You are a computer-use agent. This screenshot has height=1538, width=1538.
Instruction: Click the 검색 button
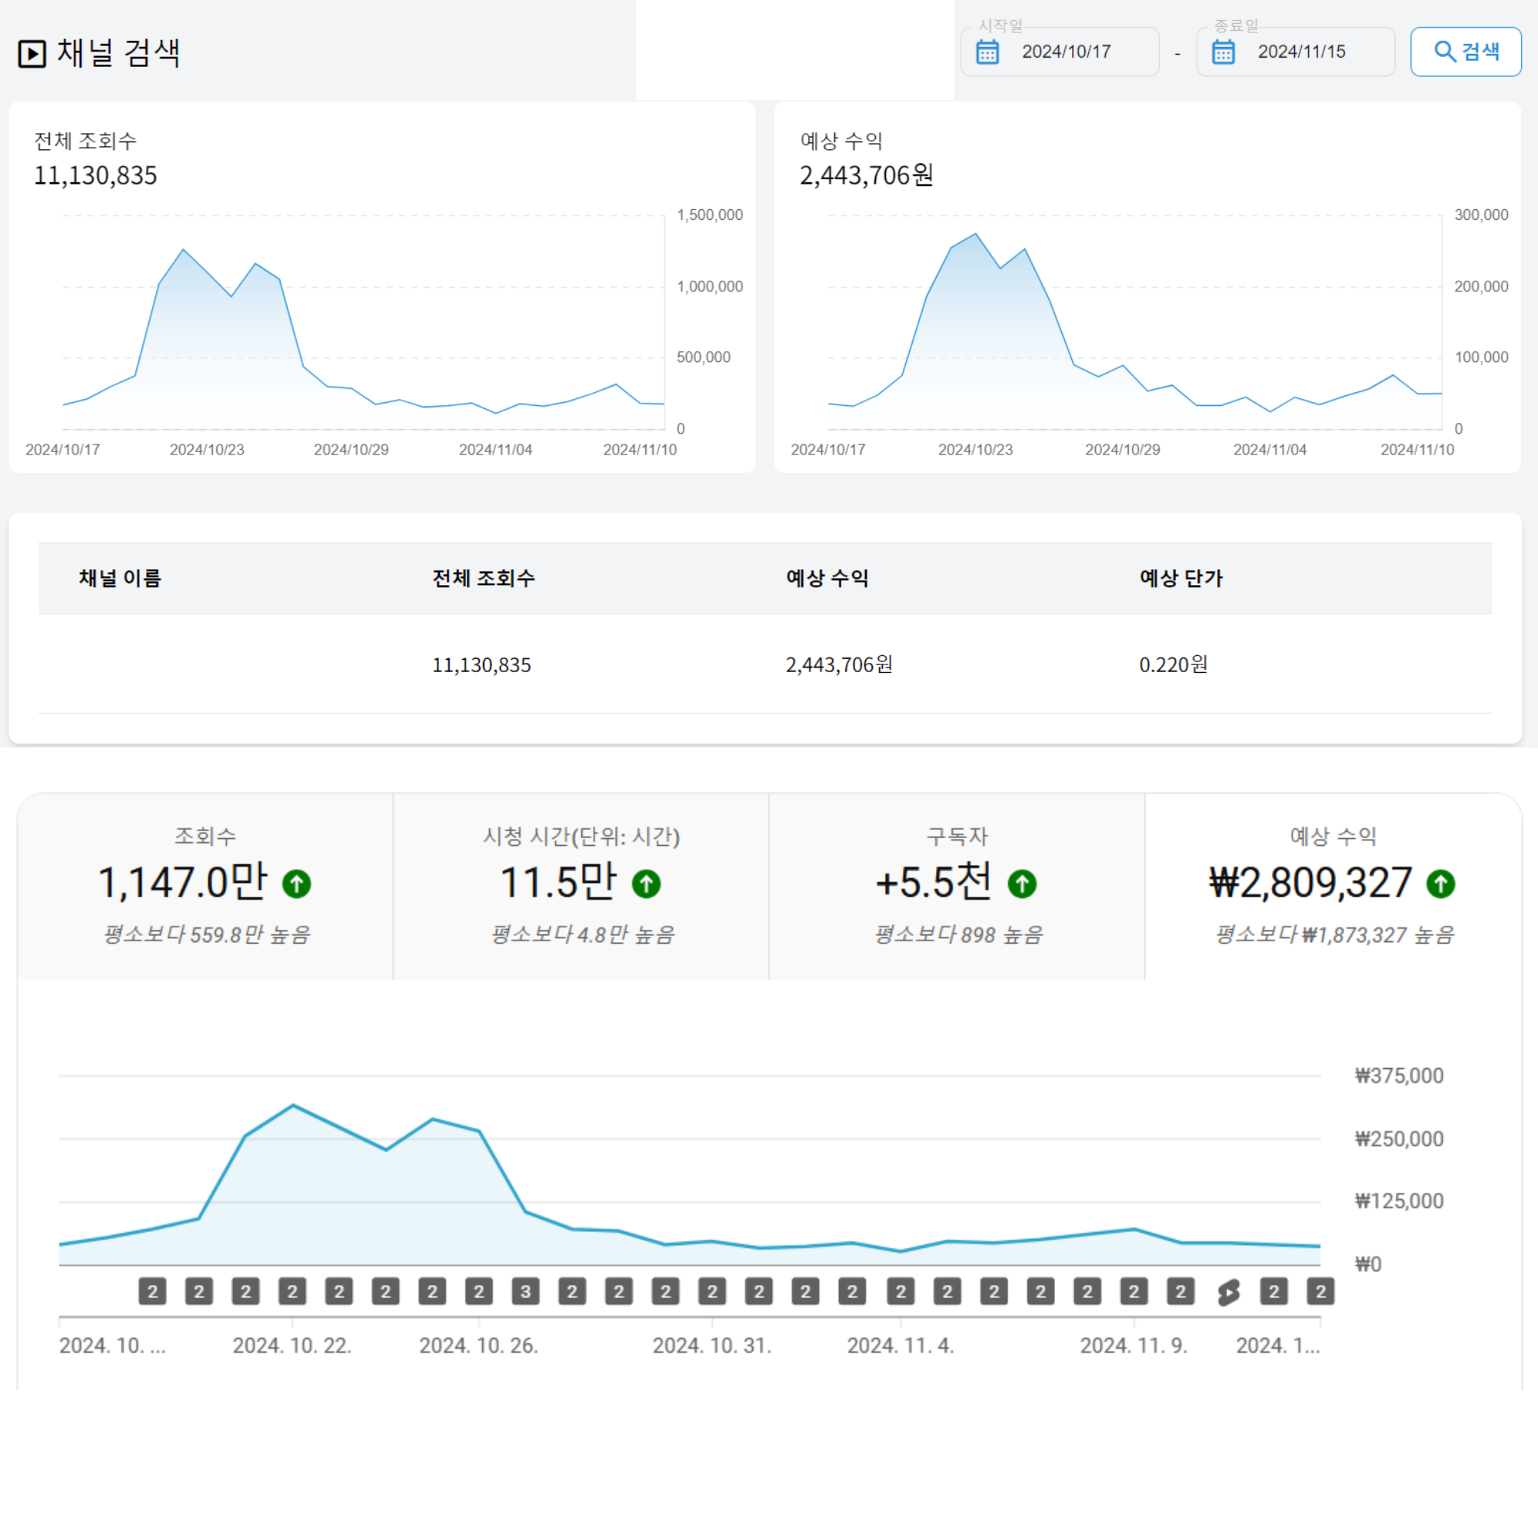1466,52
